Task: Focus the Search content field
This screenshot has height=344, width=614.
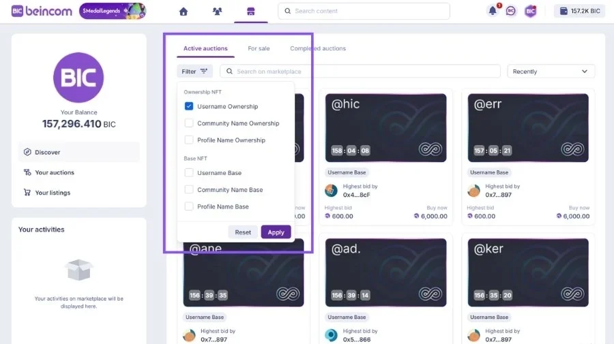Action: pos(364,11)
